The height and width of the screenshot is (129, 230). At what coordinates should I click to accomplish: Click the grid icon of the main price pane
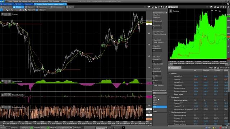3,14
